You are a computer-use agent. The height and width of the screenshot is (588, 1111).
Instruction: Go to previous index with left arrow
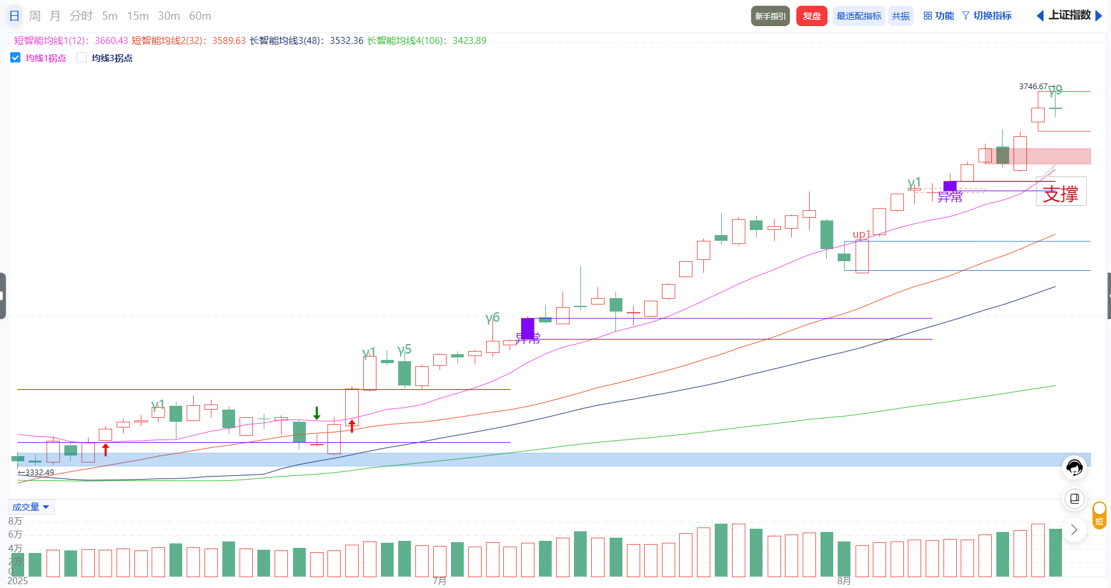click(x=1040, y=16)
